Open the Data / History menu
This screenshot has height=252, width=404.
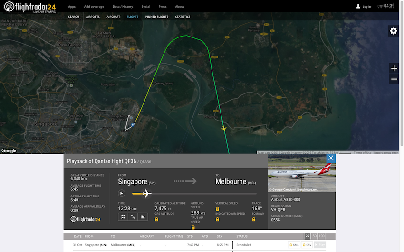(x=123, y=7)
